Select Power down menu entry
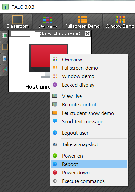The width and height of the screenshot is (135, 192). click(89, 172)
